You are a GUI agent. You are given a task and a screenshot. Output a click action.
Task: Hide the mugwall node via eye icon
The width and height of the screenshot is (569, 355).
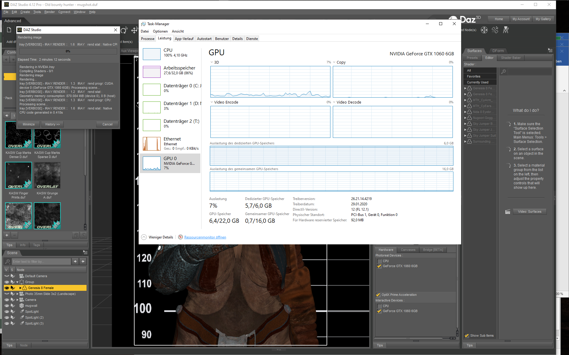tap(7, 306)
